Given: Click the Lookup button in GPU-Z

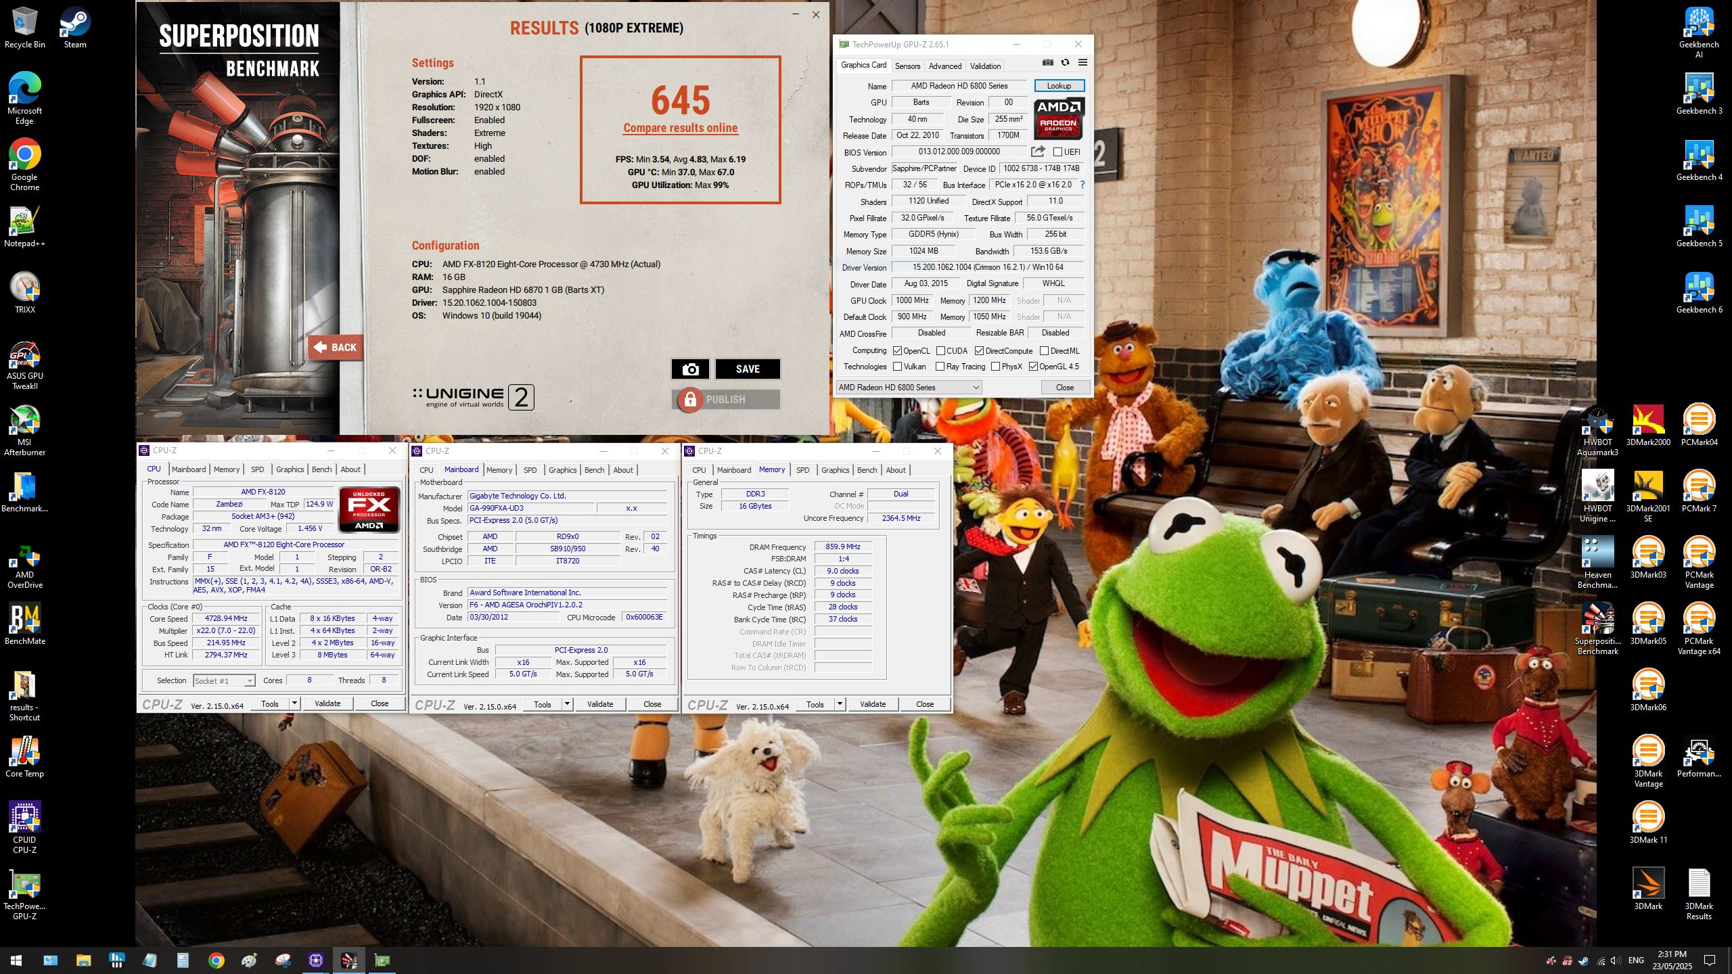Looking at the screenshot, I should [x=1059, y=86].
